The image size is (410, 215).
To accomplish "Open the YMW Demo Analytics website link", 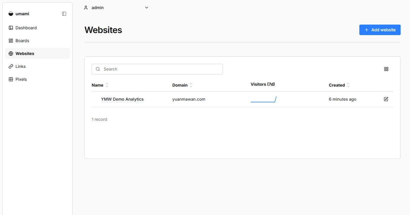I will [122, 99].
